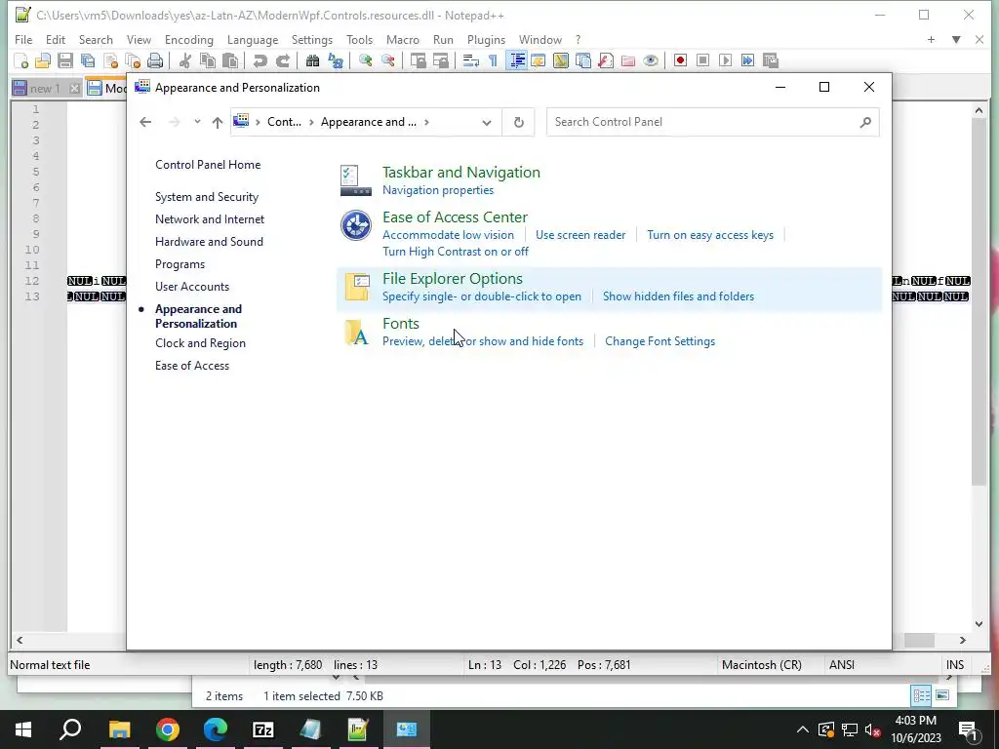Open Clock and Region category
This screenshot has height=749, width=999.
point(200,342)
